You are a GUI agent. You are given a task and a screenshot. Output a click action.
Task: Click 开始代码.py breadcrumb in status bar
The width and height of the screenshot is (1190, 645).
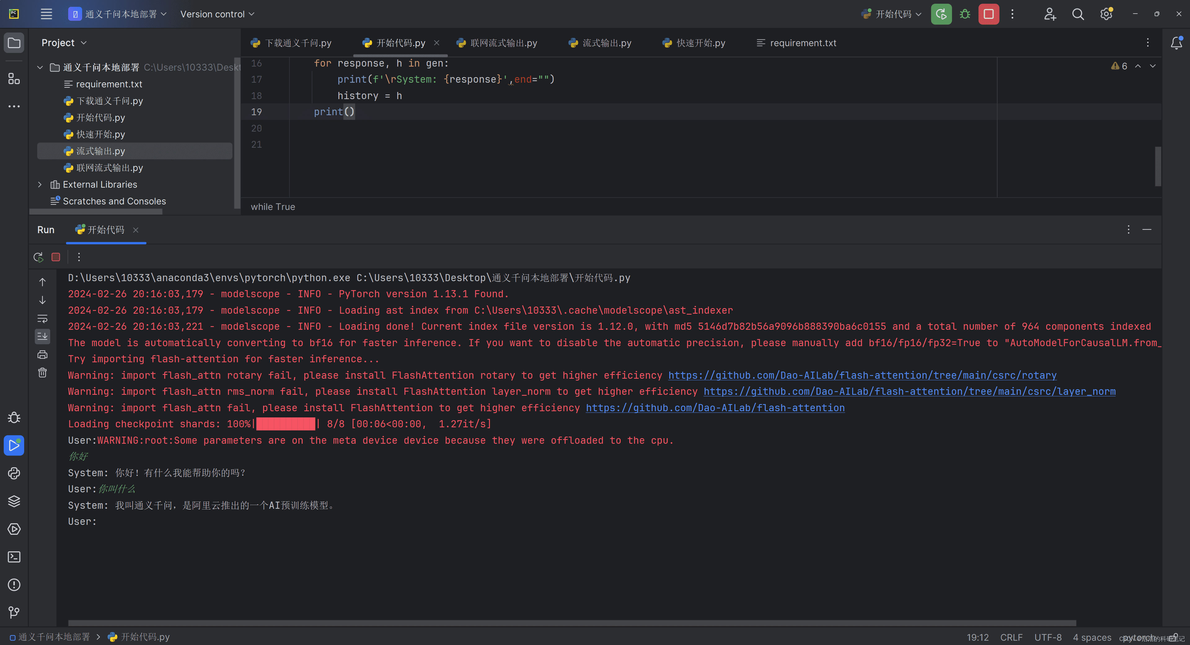(x=139, y=637)
